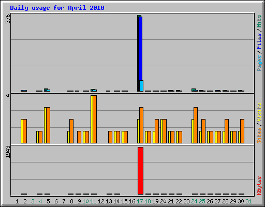
Task: Click day "23" on the x-axis
Action: coord(186,201)
